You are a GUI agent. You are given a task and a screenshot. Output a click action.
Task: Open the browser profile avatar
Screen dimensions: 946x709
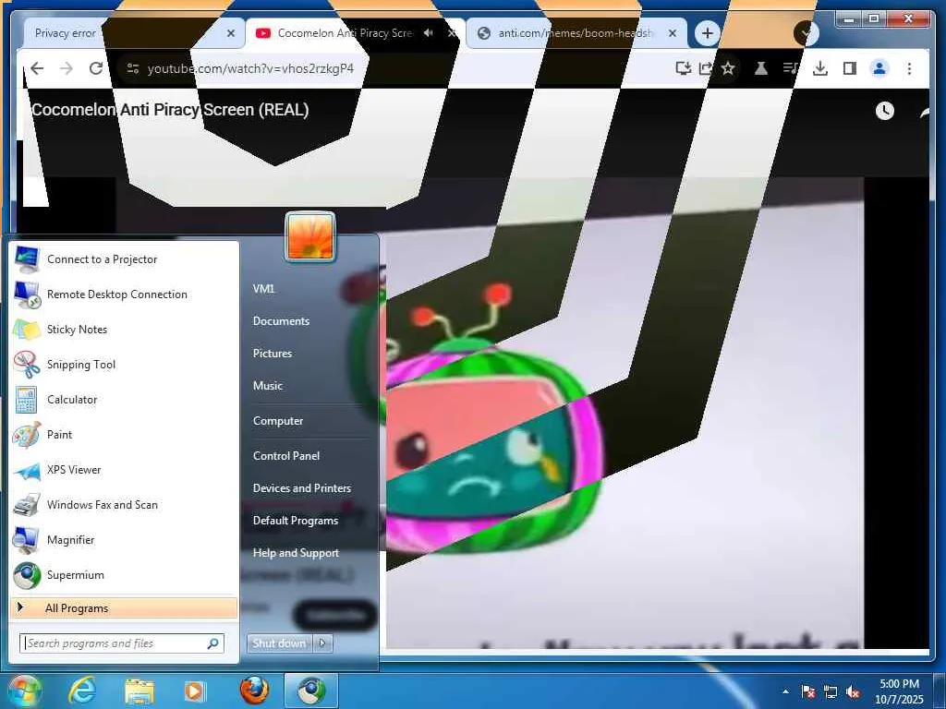pos(879,68)
